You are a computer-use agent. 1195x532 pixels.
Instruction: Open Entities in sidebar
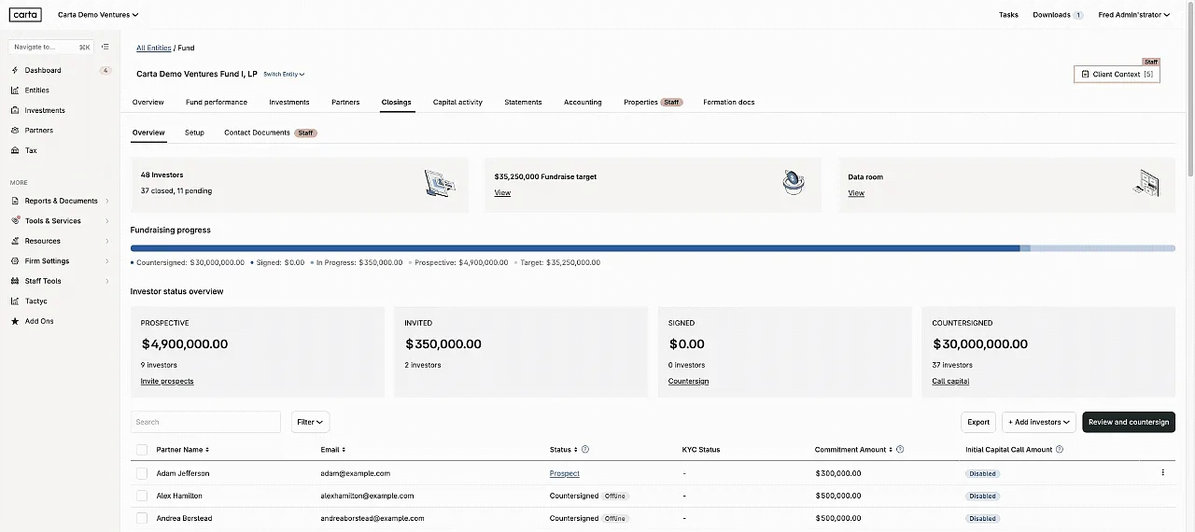click(37, 91)
